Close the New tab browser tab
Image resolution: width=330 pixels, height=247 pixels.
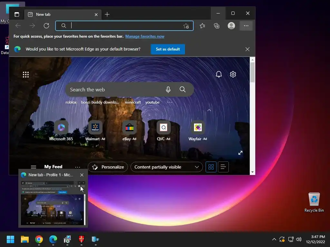[x=96, y=14]
